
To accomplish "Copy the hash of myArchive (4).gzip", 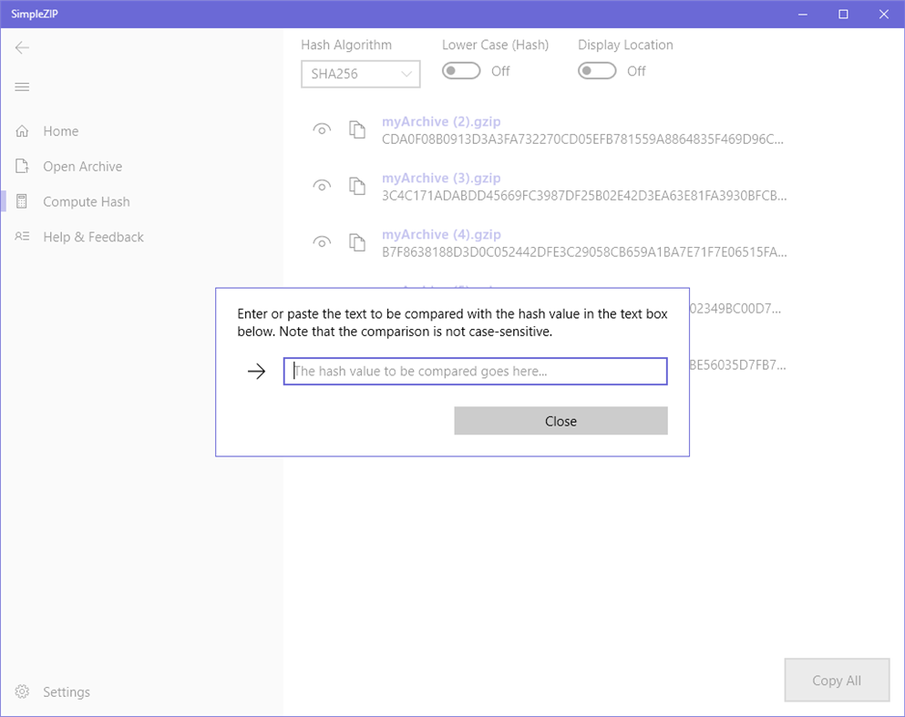I will tap(356, 242).
